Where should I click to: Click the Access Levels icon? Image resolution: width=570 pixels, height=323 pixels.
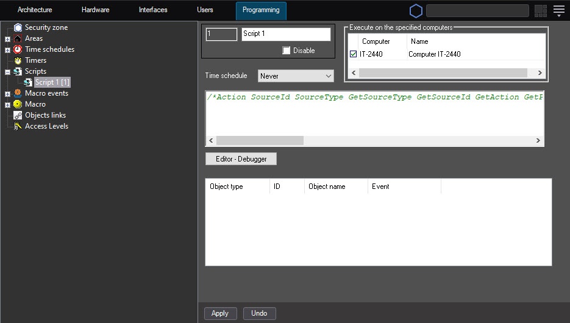pos(18,126)
